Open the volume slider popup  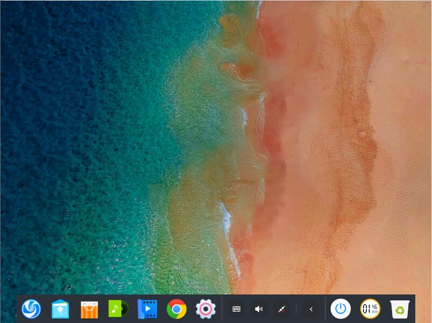click(x=258, y=309)
